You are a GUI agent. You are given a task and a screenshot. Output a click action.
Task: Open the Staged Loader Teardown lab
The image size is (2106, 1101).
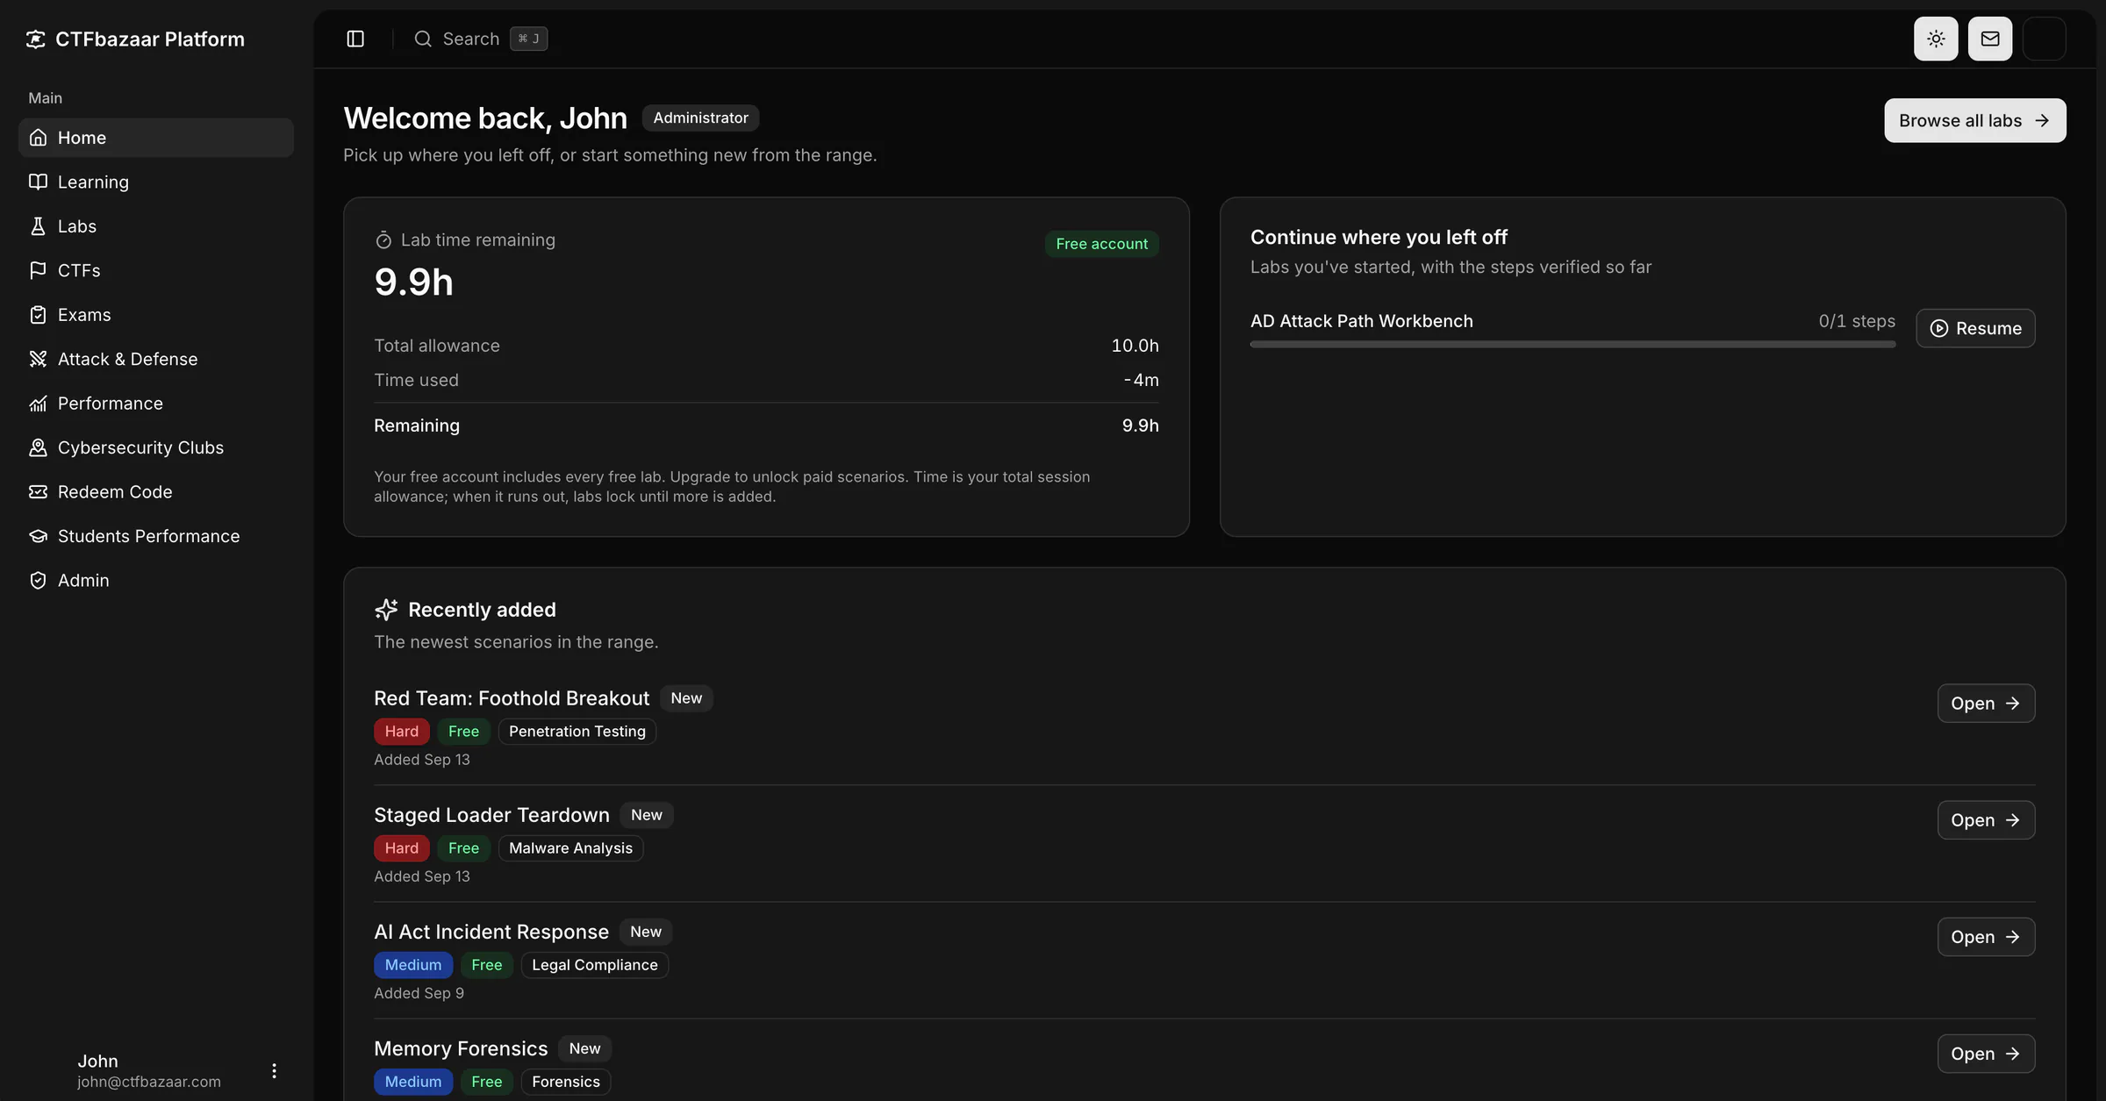pos(1987,820)
